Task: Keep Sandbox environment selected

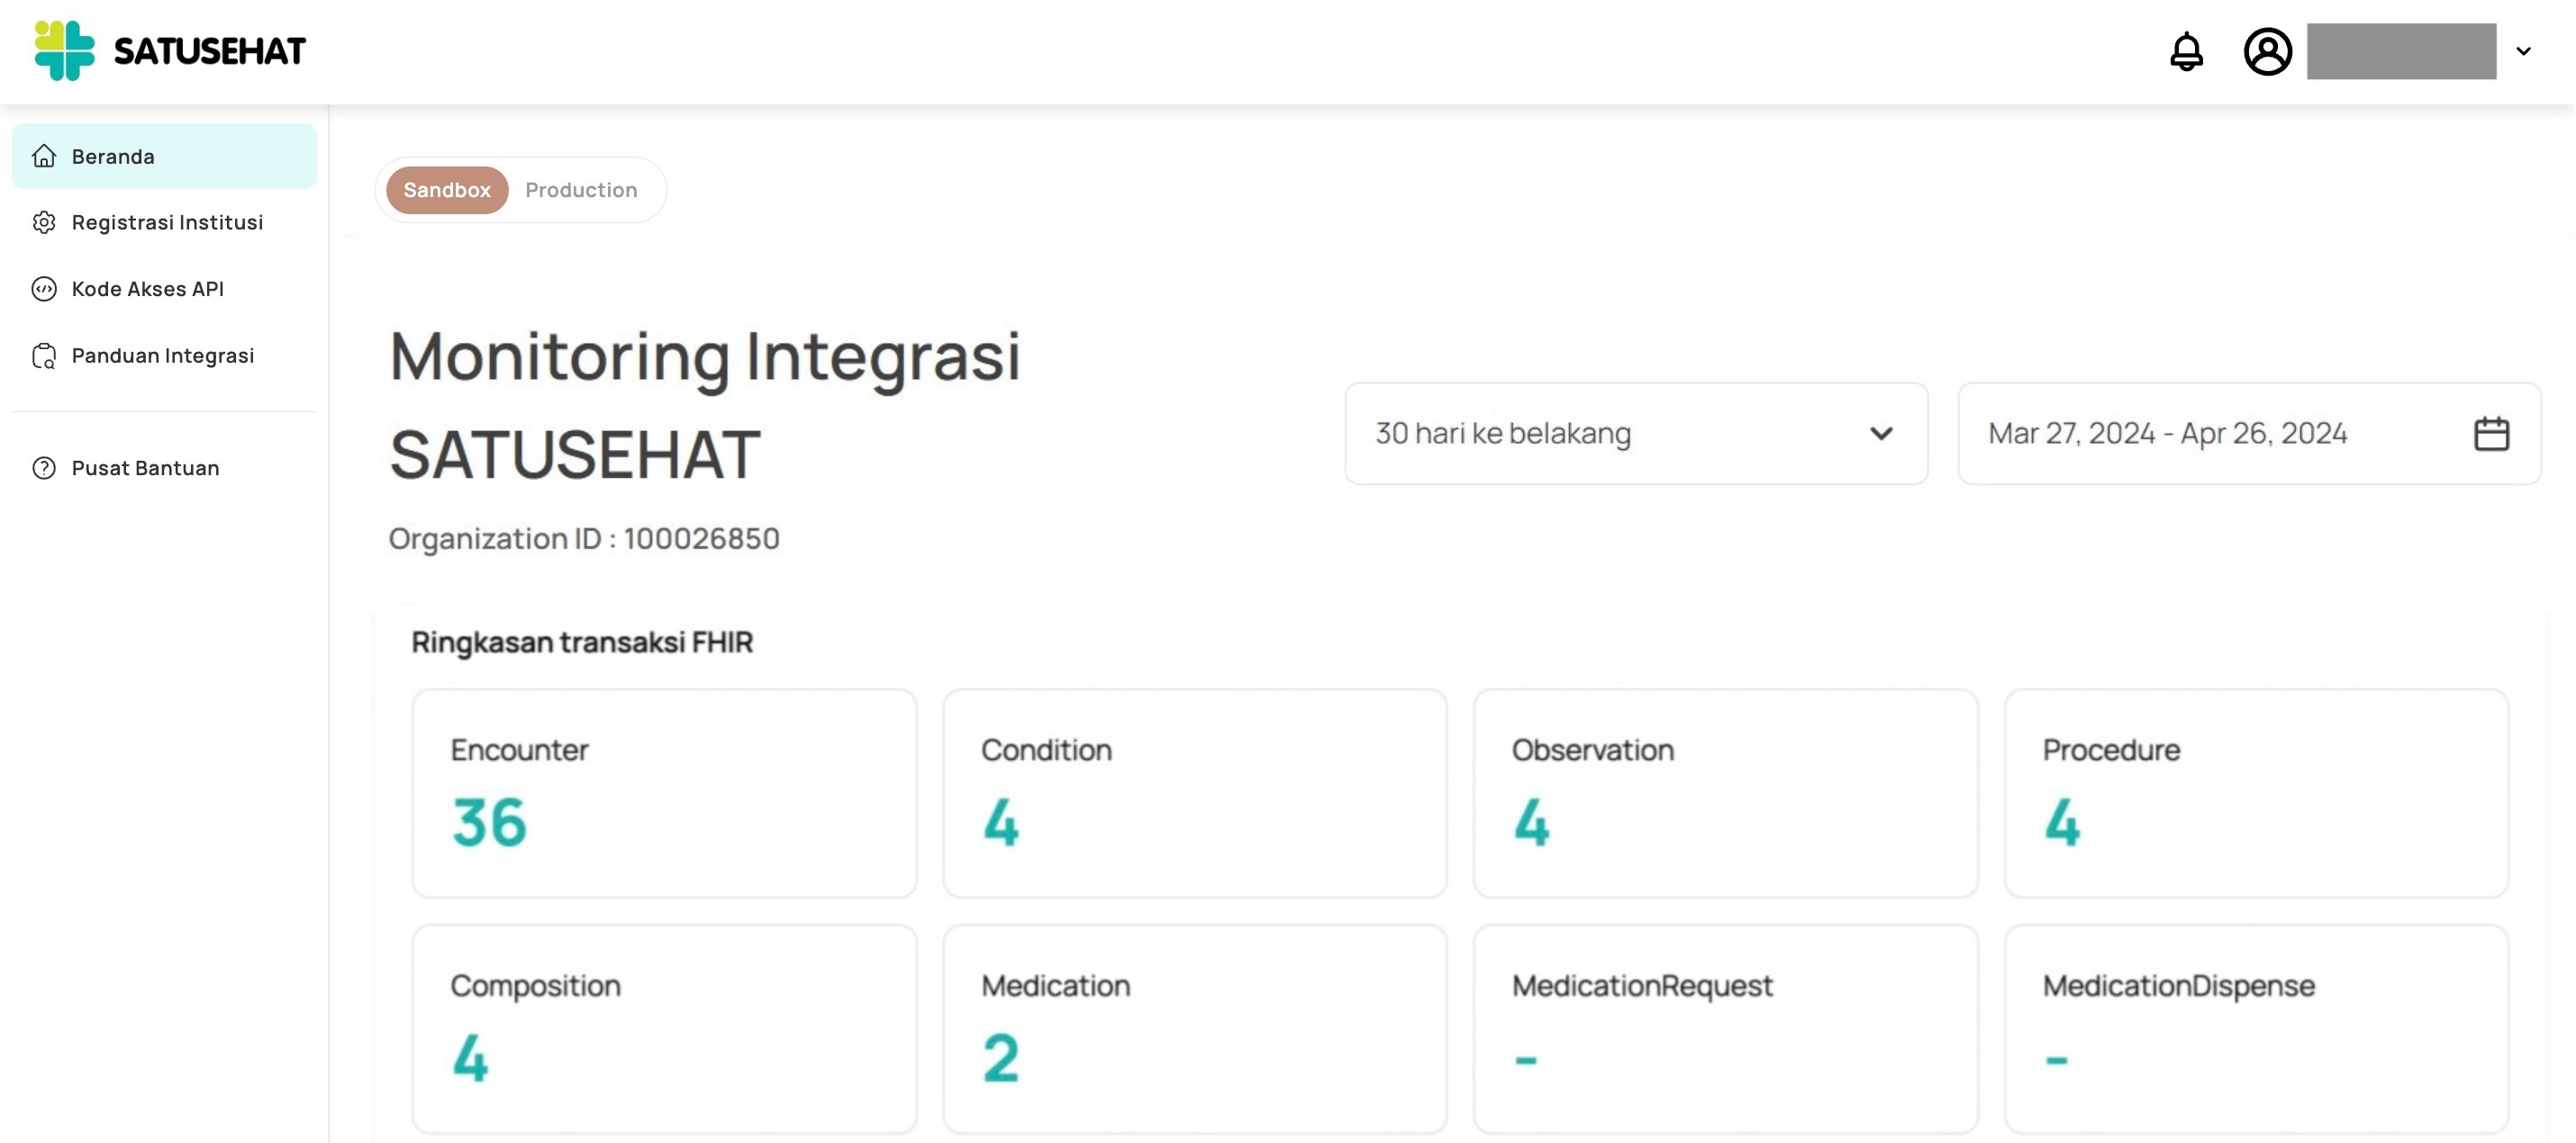Action: 446,190
